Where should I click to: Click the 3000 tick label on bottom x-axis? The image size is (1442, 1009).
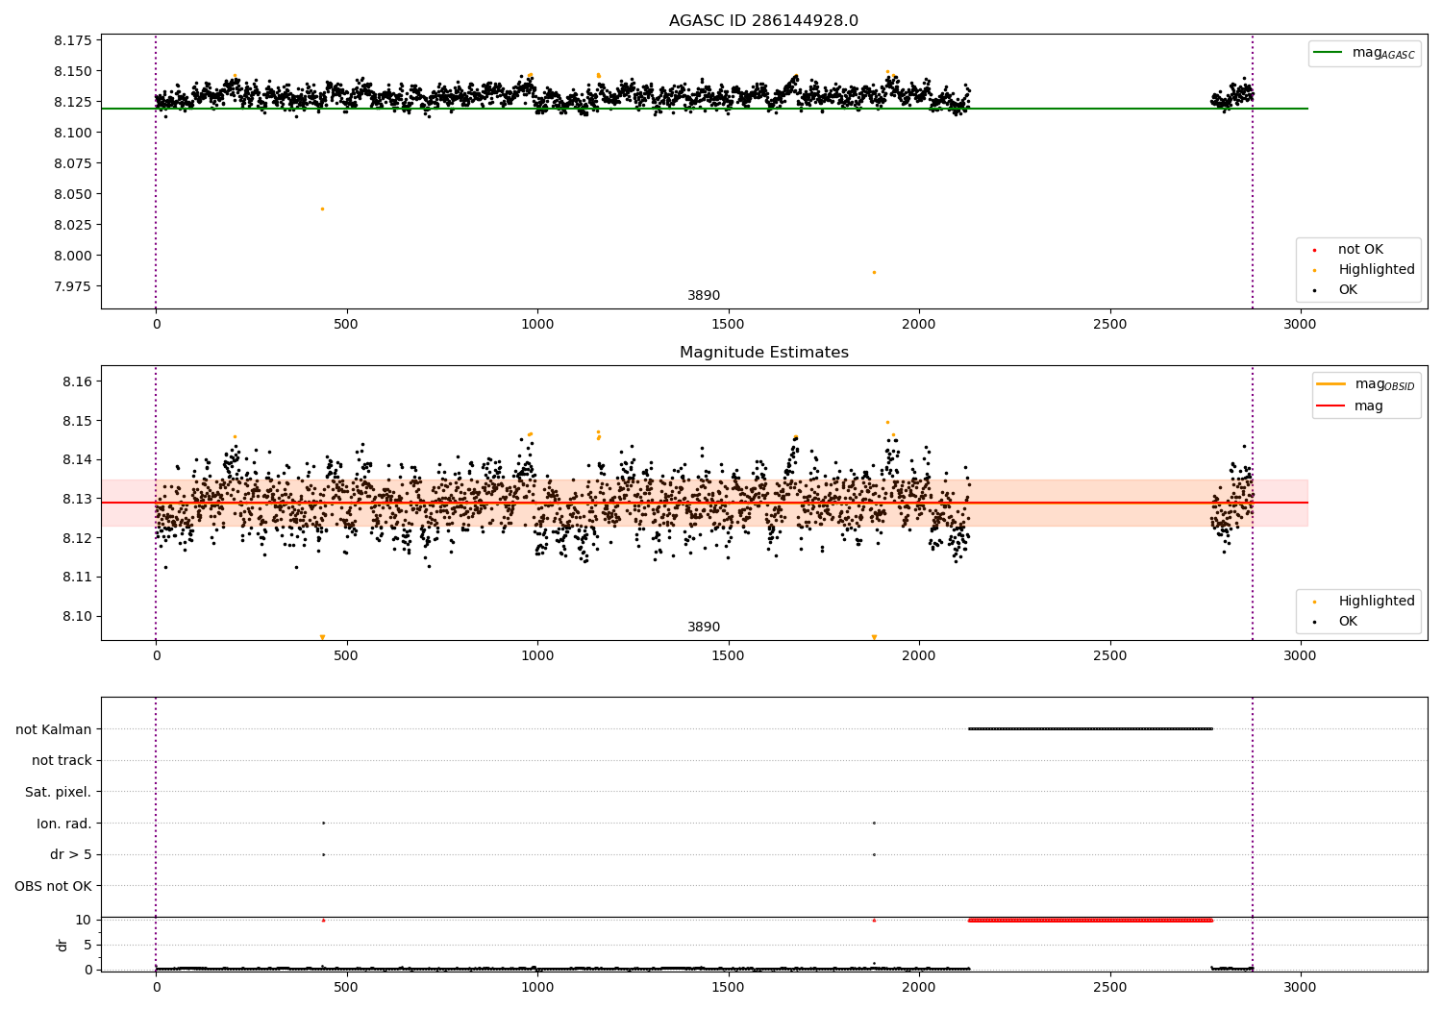pos(1301,988)
